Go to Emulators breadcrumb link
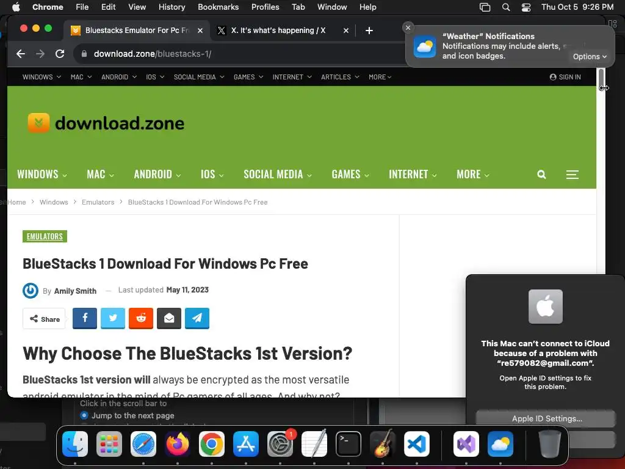 point(98,202)
